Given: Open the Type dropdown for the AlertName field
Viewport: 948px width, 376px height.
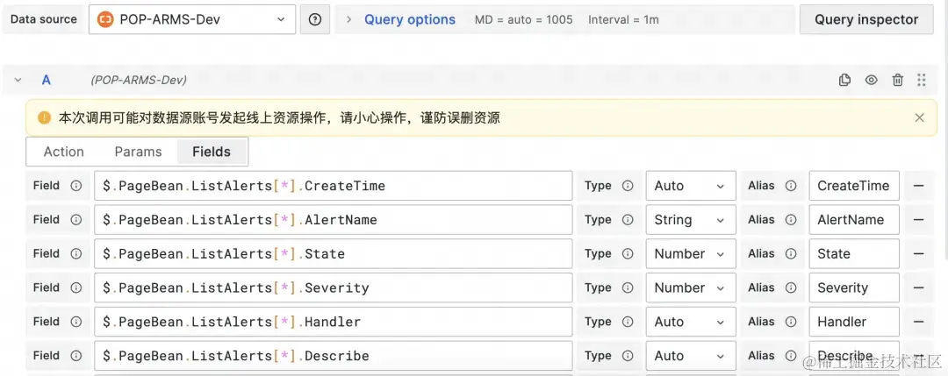Looking at the screenshot, I should [690, 220].
